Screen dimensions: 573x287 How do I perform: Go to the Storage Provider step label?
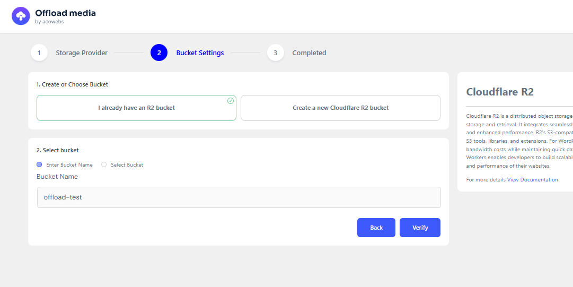point(82,53)
